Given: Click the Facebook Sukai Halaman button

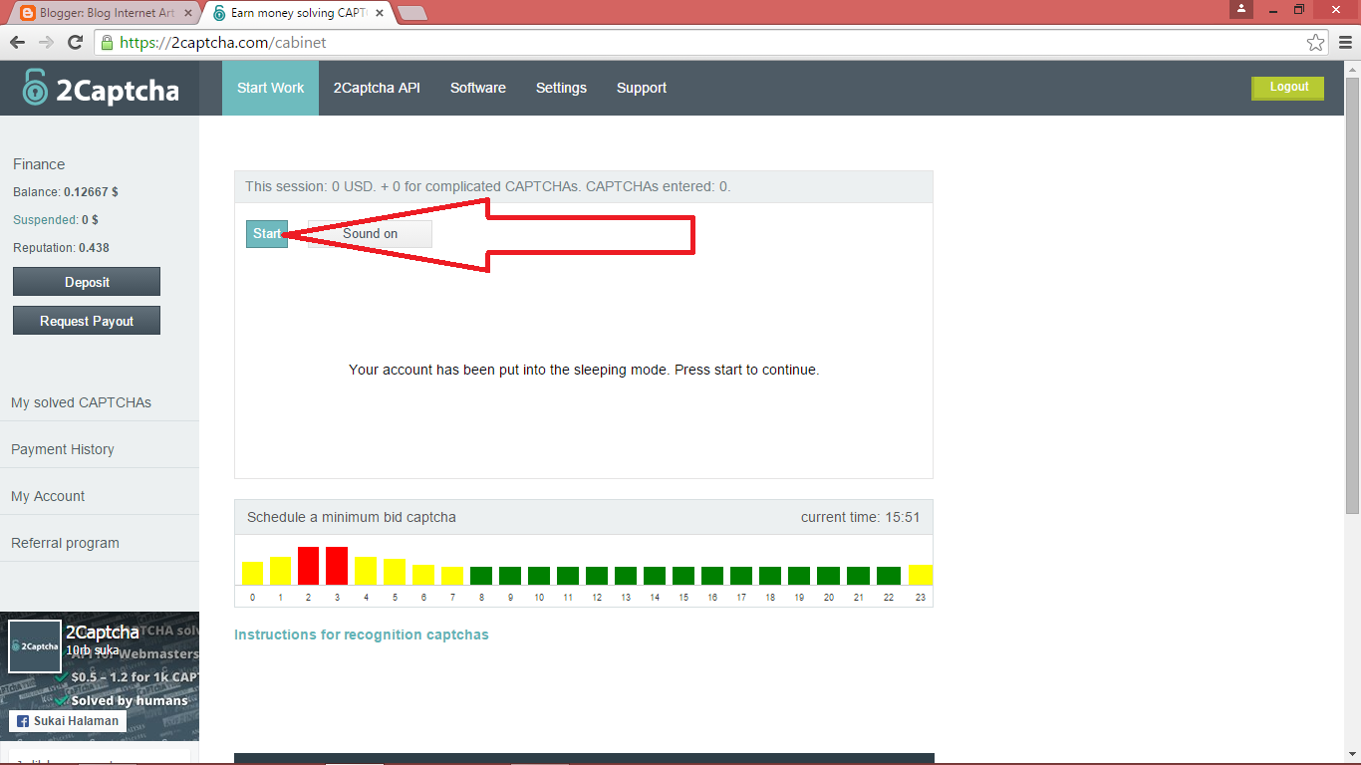Looking at the screenshot, I should [x=68, y=721].
